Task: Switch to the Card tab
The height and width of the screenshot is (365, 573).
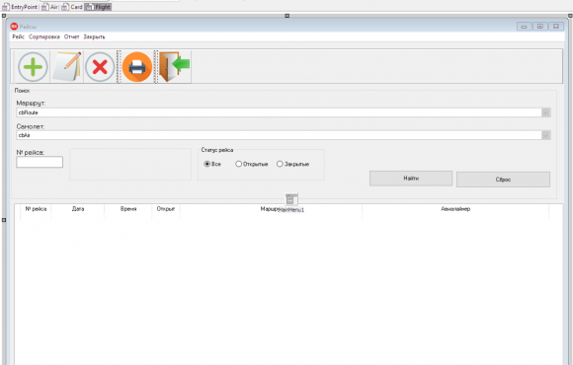Action: click(72, 7)
